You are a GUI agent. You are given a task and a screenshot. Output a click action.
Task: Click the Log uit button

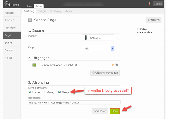click(x=158, y=4)
